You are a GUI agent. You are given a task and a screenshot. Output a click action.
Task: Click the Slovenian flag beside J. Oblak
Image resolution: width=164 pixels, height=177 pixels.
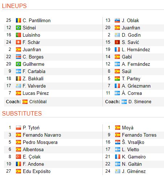117,20
